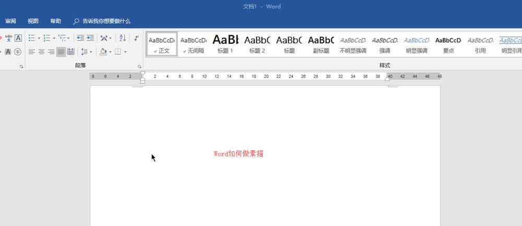Viewport: 522px width, 226px height.
Task: Open the Paragraph dialog launcher
Action: click(x=139, y=67)
